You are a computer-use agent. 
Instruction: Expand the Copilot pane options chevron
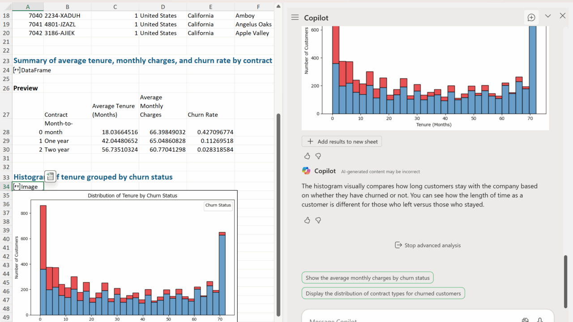coord(548,16)
